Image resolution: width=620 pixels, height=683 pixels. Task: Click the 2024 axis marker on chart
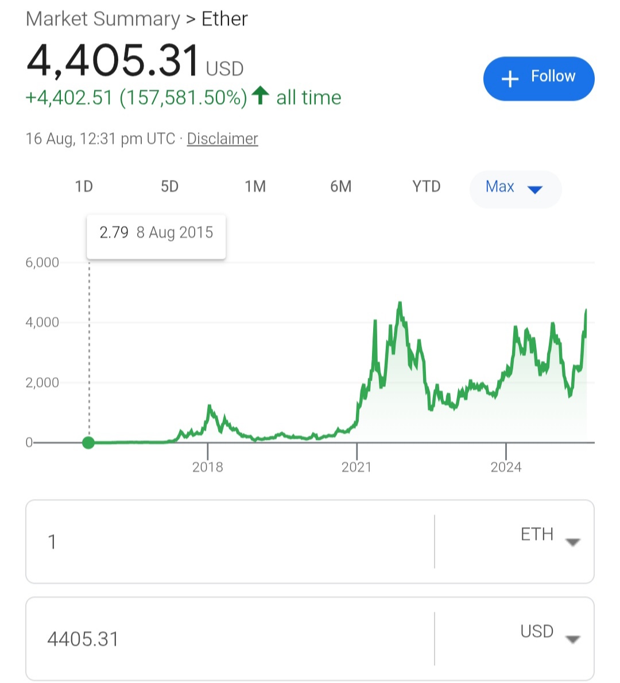pyautogui.click(x=506, y=466)
